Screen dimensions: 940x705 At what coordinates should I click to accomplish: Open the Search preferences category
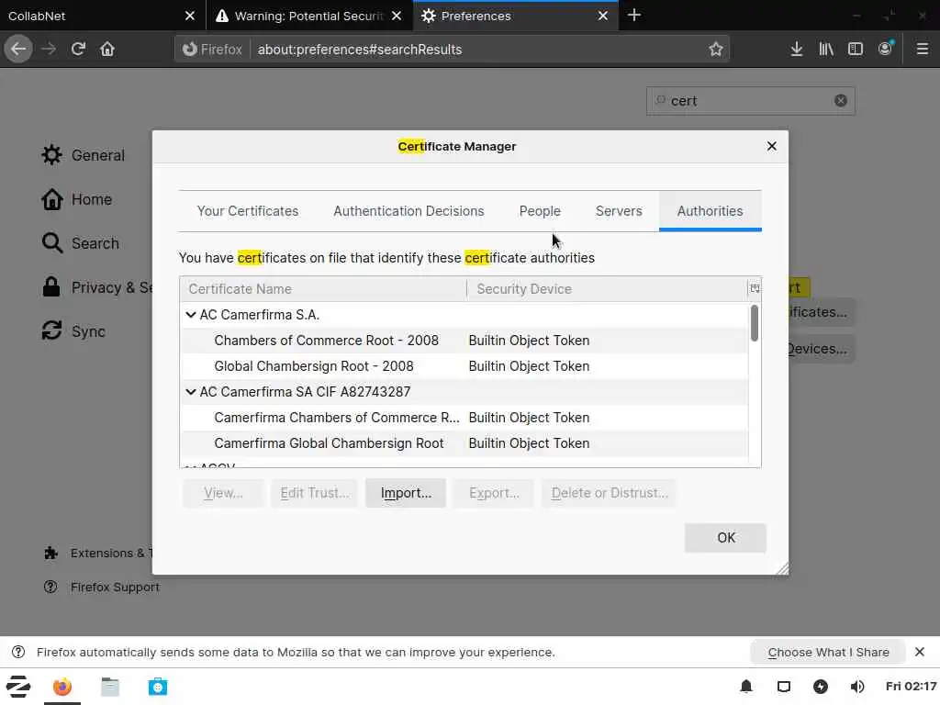(x=81, y=243)
